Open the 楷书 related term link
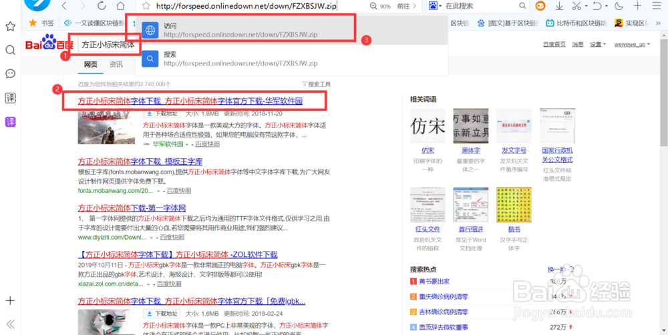 pyautogui.click(x=514, y=230)
